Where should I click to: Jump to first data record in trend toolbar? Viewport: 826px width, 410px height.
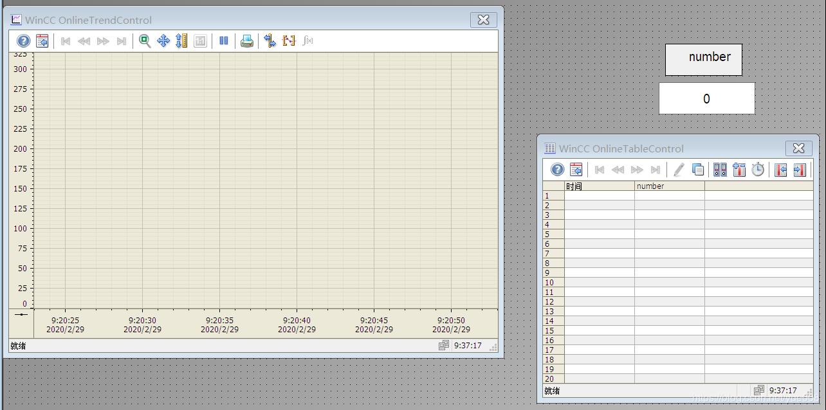[66, 41]
